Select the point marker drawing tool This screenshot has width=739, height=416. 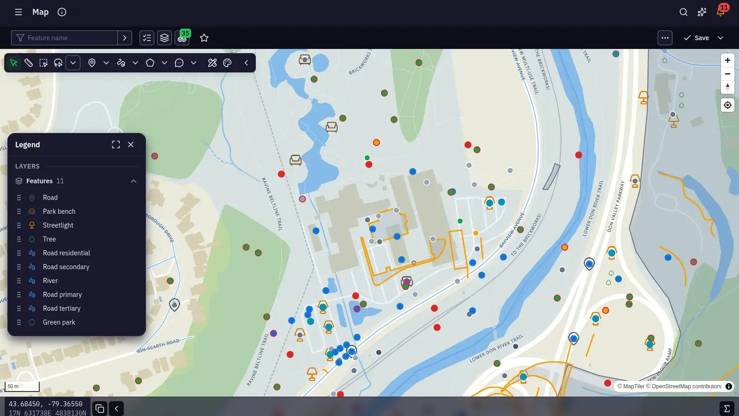[92, 63]
